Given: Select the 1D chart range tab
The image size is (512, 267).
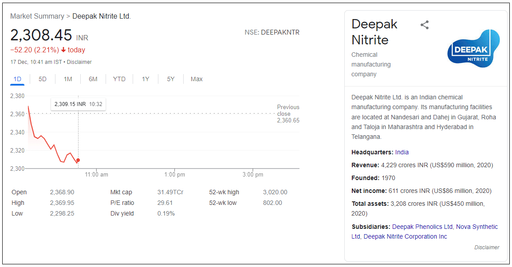Looking at the screenshot, I should tap(17, 79).
